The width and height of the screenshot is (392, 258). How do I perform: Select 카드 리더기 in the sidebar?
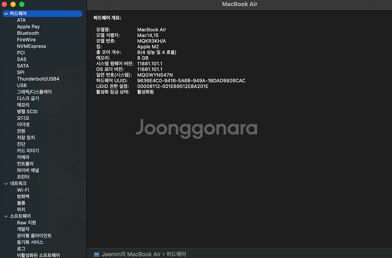(28, 151)
